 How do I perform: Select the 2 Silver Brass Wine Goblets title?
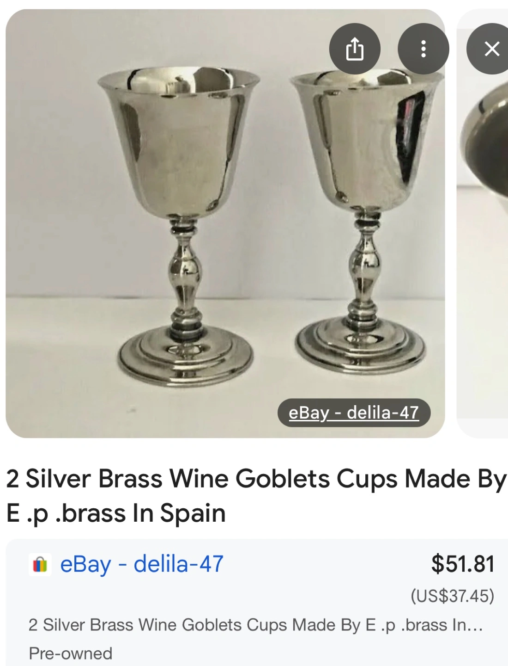256,496
